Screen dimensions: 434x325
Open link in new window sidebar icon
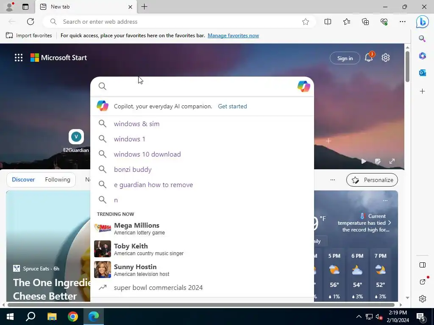click(x=423, y=281)
